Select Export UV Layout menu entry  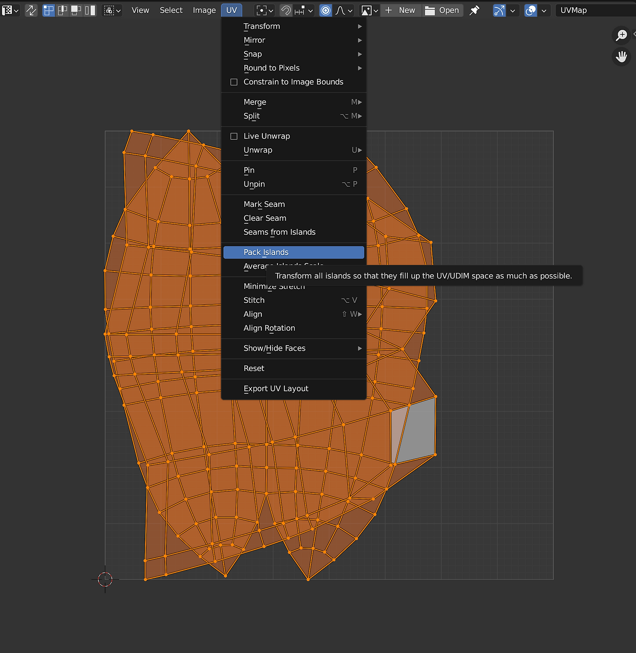click(276, 388)
